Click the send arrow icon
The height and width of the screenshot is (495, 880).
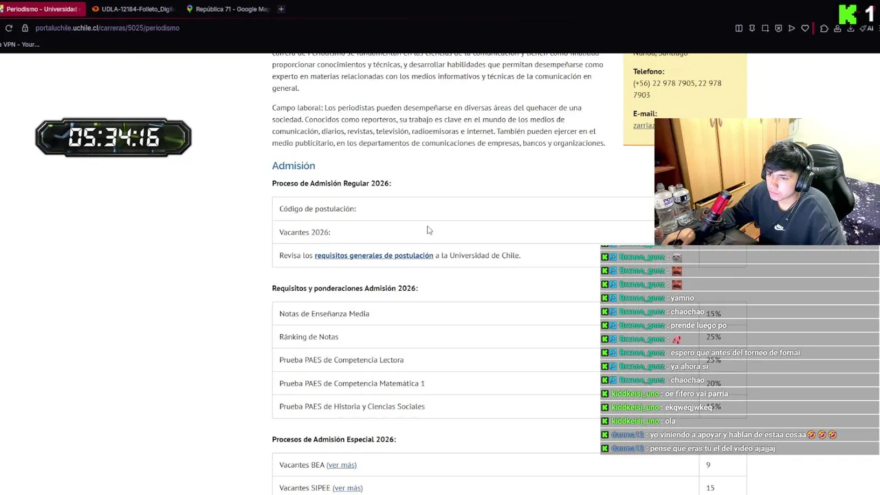(x=791, y=28)
